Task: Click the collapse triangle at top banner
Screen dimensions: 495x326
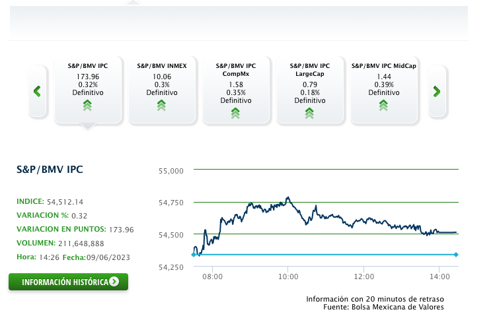Action: click(133, 3)
